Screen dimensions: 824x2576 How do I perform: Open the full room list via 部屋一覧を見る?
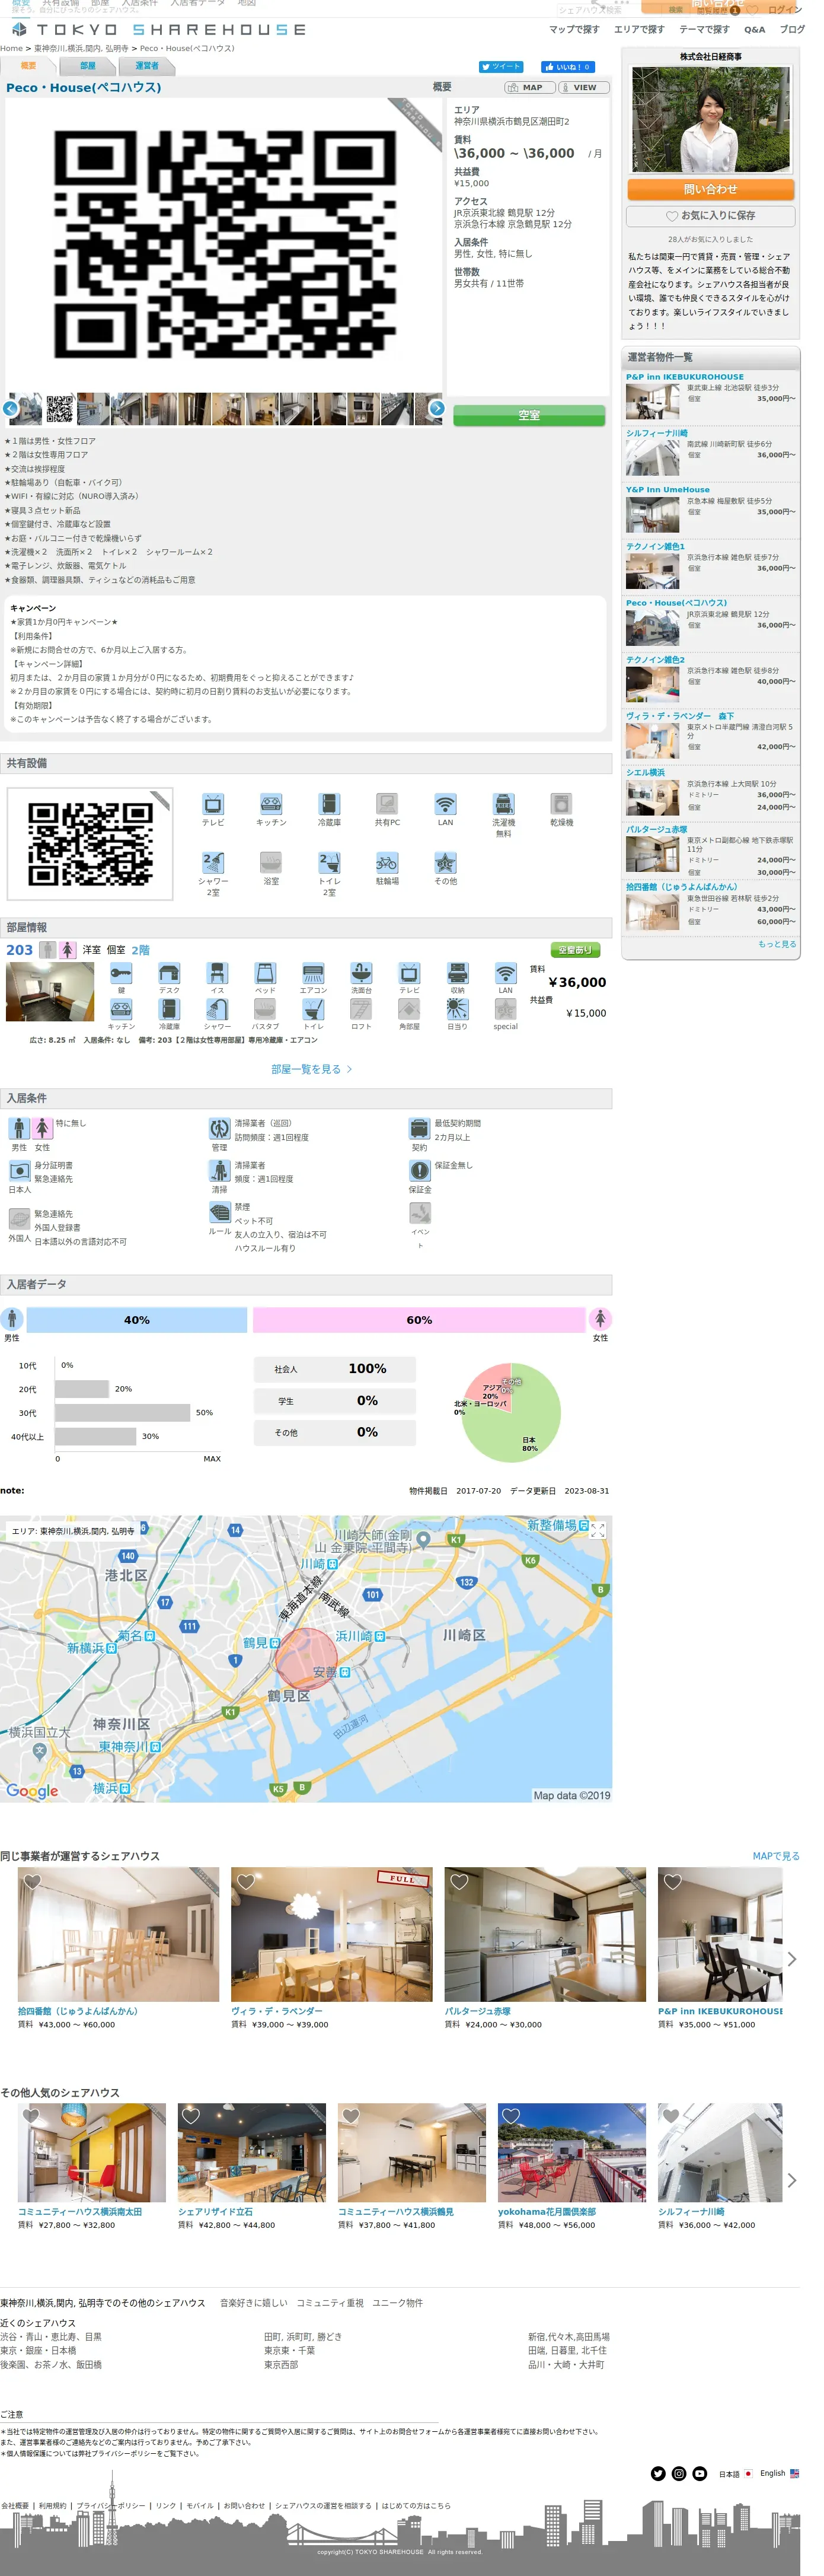pyautogui.click(x=311, y=1069)
